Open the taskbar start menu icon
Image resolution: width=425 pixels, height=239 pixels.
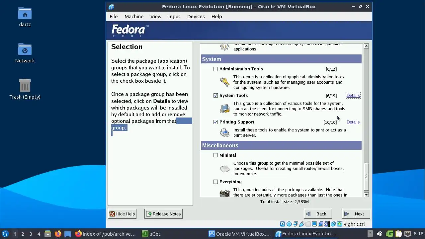[x=5, y=234]
